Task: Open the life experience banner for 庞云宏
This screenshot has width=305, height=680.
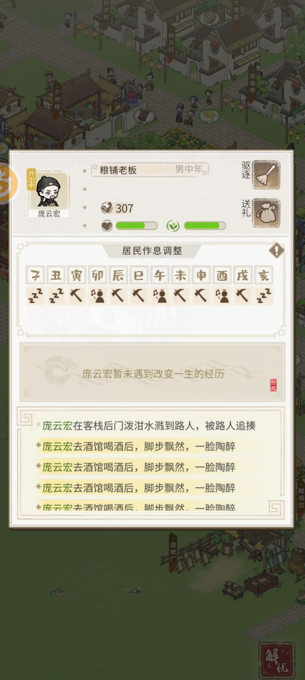Action: click(152, 373)
